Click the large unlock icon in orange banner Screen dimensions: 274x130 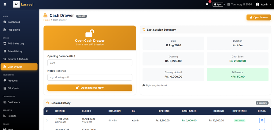click(90, 33)
